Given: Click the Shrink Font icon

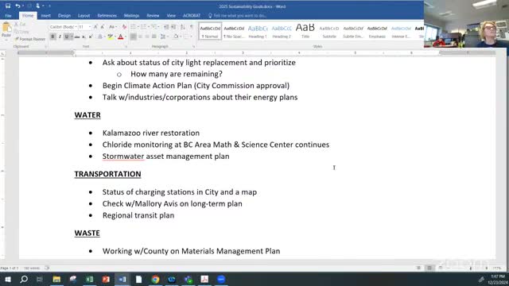Looking at the screenshot, I should tap(103, 27).
